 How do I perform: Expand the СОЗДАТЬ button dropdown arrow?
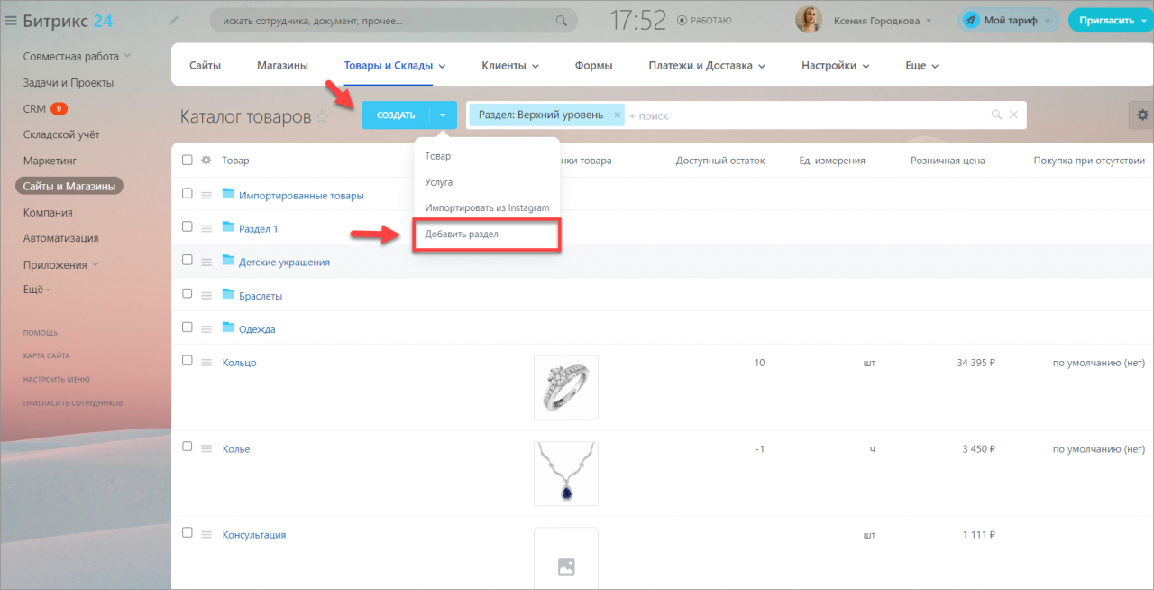coord(443,115)
